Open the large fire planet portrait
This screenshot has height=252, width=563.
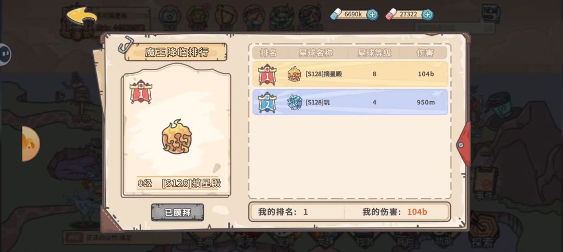tap(176, 137)
